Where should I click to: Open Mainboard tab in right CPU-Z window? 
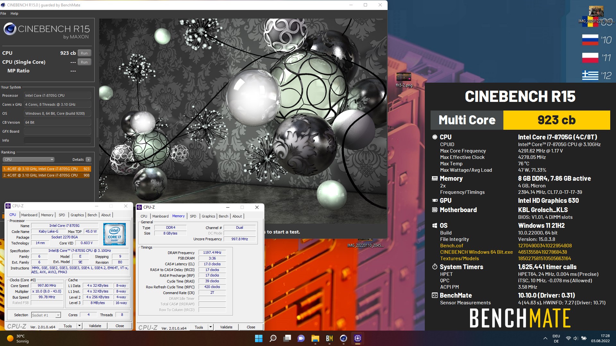pyautogui.click(x=160, y=216)
